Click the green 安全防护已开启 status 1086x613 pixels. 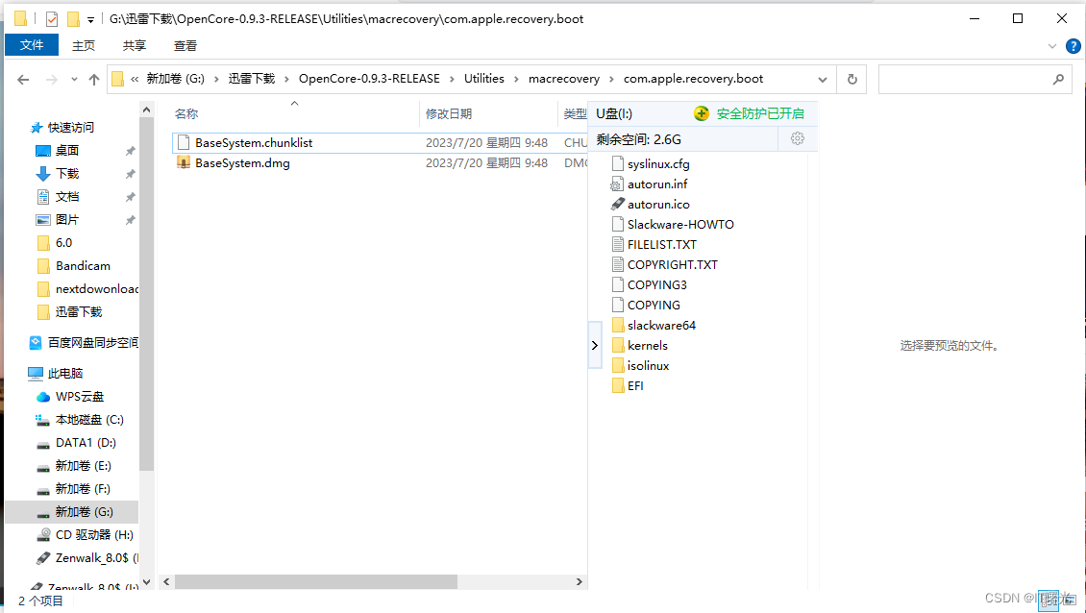[x=760, y=113]
